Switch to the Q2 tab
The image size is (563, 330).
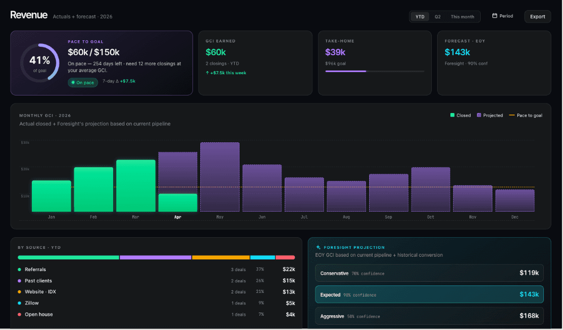[437, 17]
